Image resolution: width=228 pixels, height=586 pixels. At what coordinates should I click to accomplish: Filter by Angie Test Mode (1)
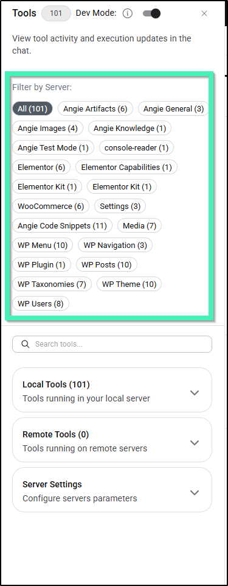click(x=53, y=147)
